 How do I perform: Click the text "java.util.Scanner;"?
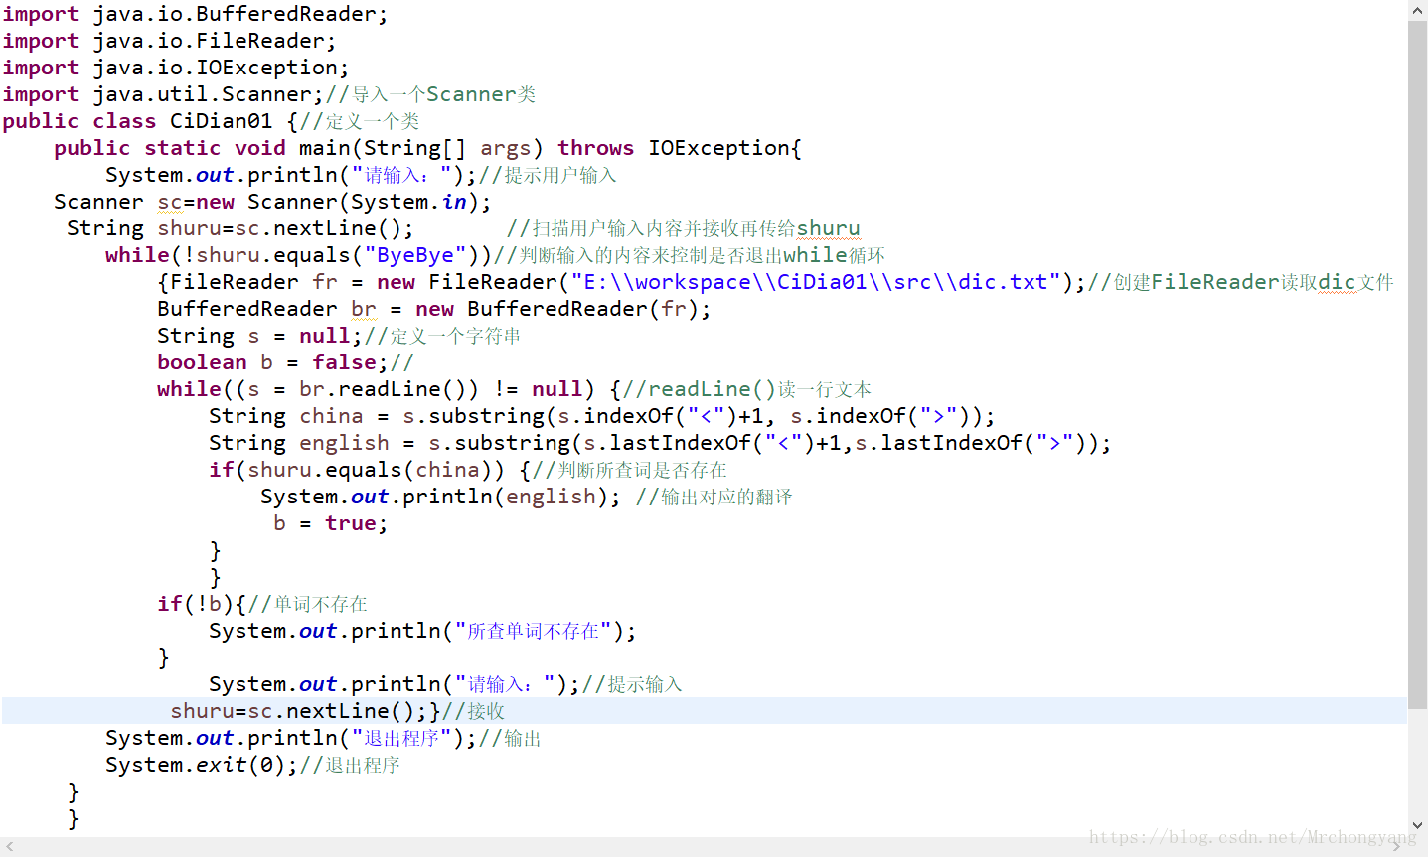click(209, 94)
